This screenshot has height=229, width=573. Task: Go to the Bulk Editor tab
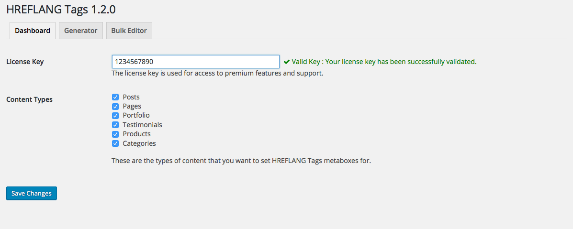point(129,31)
